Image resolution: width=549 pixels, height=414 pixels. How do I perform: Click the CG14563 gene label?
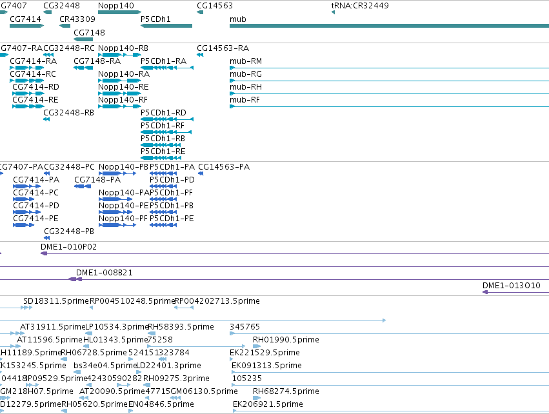[x=215, y=6]
